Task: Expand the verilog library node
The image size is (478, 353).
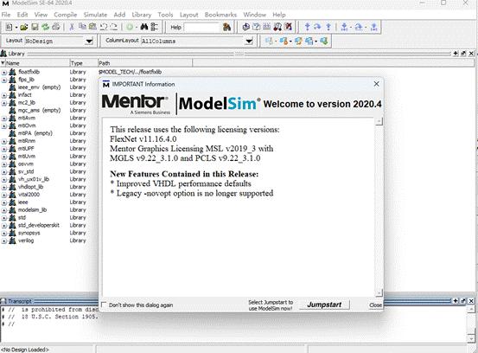Action: (4, 241)
